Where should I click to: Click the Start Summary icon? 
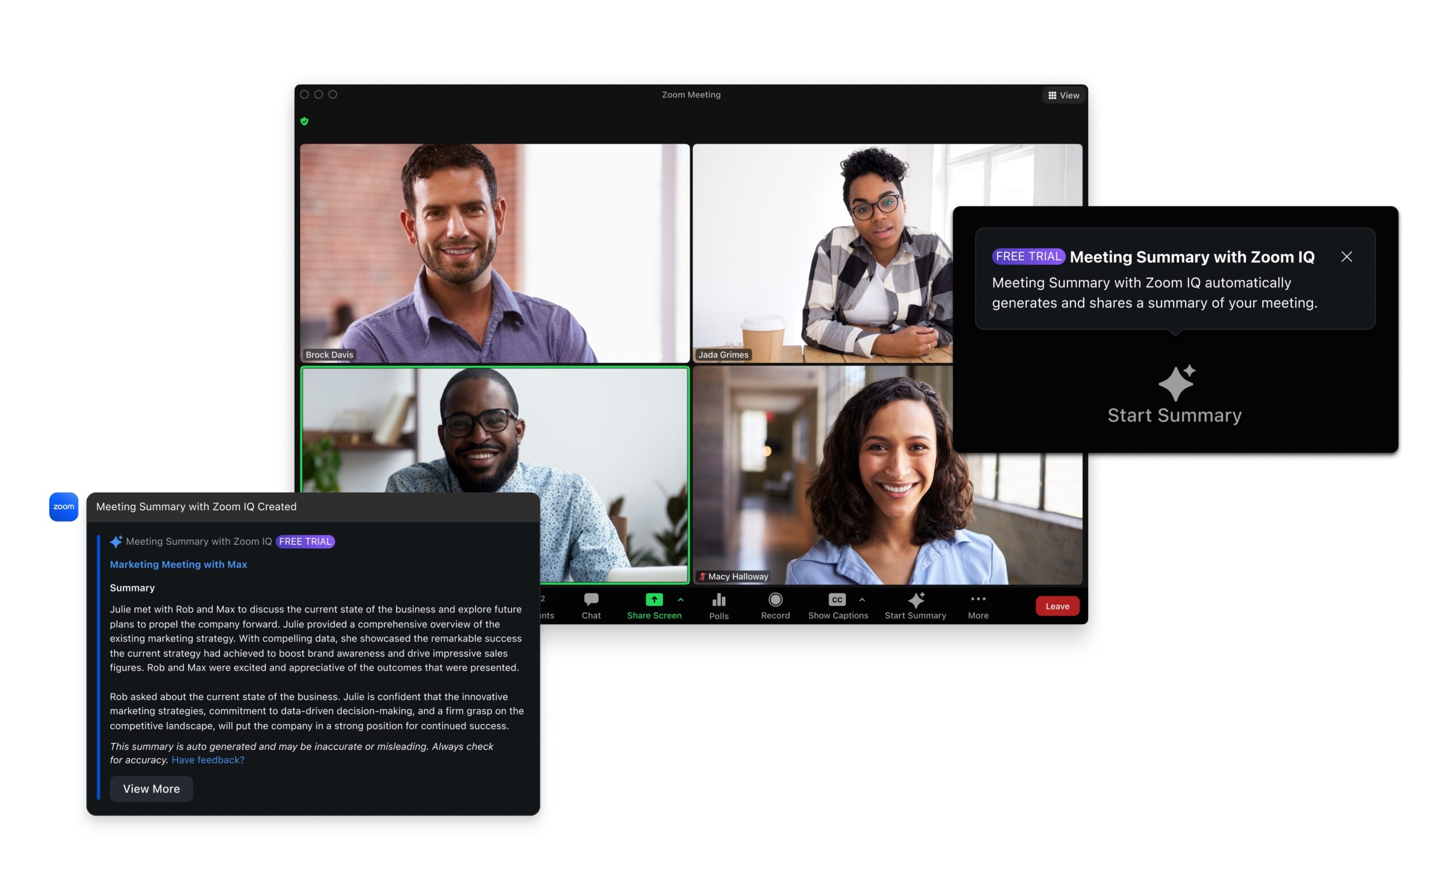tap(916, 600)
